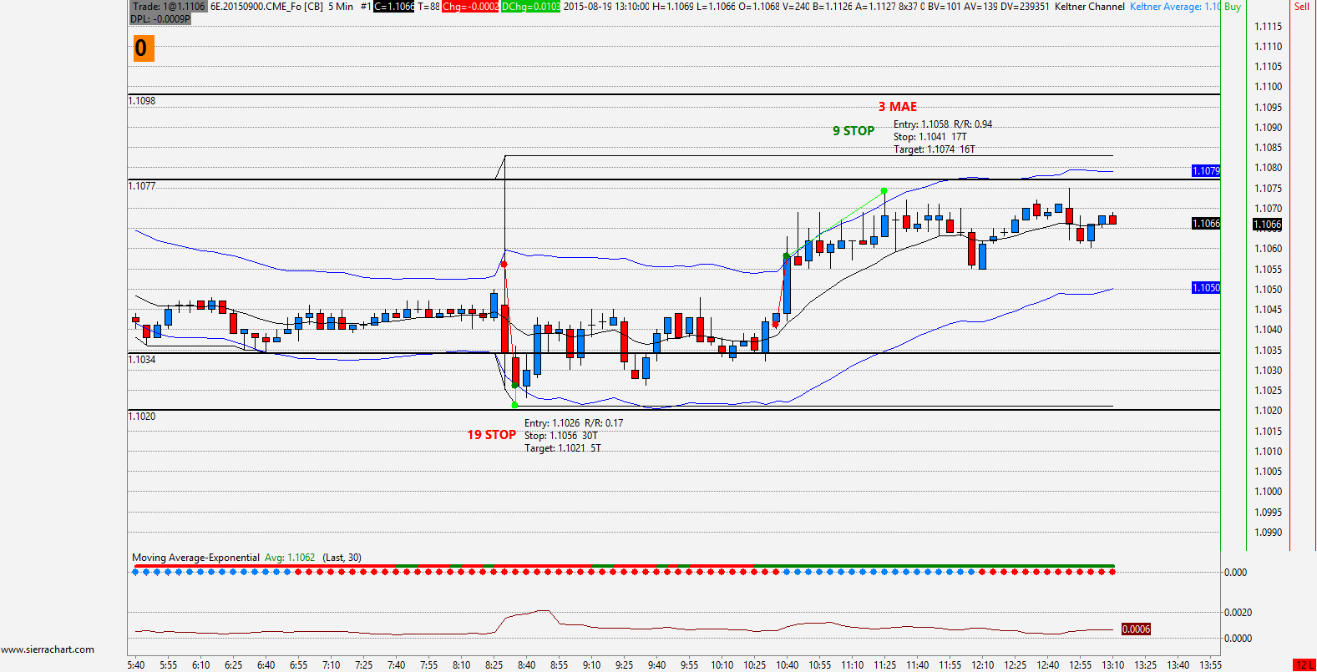Click the red 19 STOP annotation
This screenshot has width=1317, height=672.
(x=491, y=435)
